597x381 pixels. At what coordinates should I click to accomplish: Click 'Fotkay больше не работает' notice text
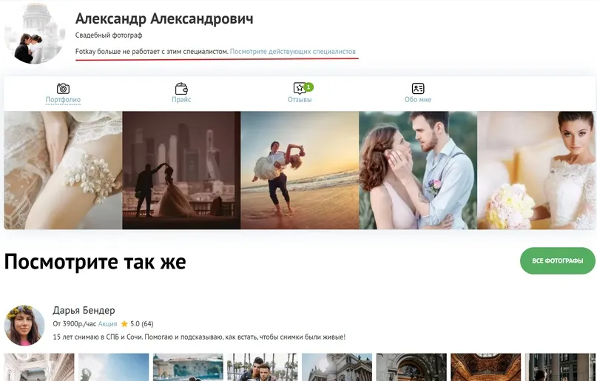click(x=152, y=51)
